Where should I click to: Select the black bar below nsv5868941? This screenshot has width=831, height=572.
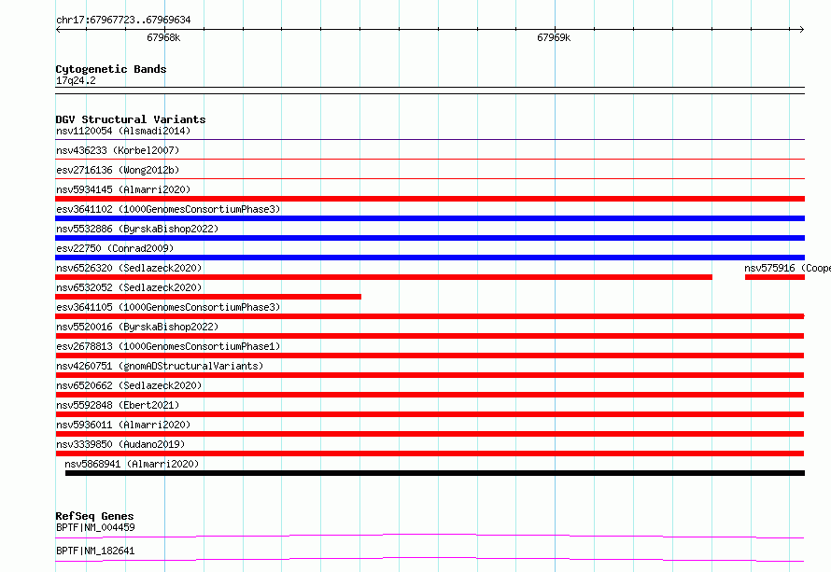pos(435,473)
